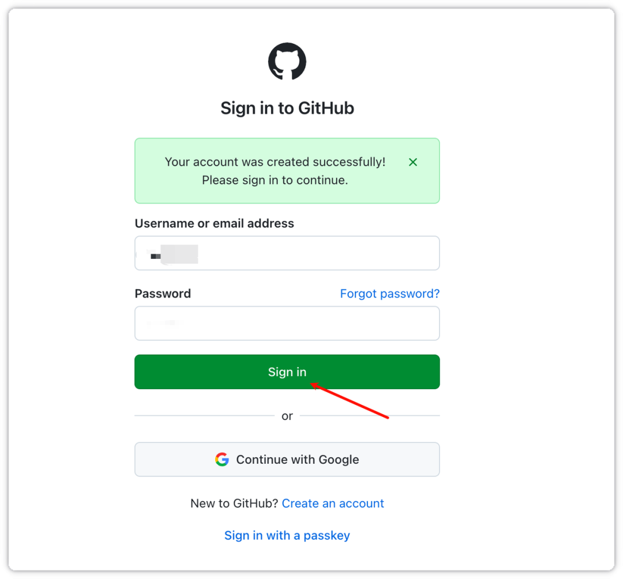The height and width of the screenshot is (579, 623).
Task: Click the Please sign in to continue text
Action: 275,180
